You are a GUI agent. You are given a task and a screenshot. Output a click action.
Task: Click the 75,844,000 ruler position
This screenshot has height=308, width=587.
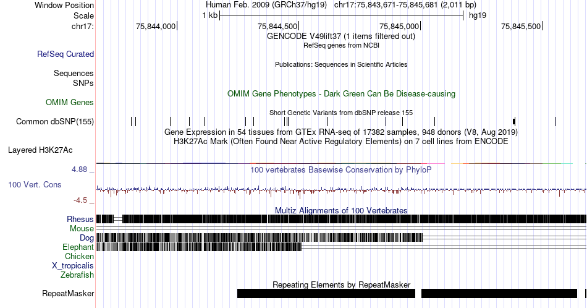coord(156,26)
